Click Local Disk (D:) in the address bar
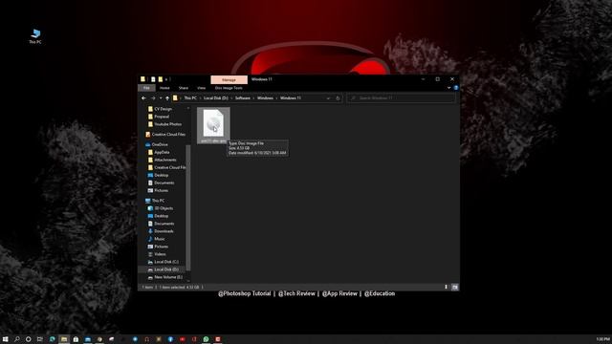 pyautogui.click(x=216, y=98)
